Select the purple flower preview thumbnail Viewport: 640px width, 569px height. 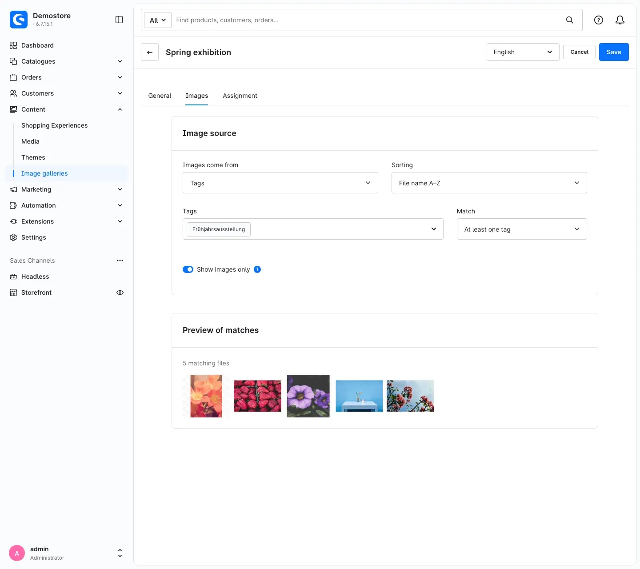(x=308, y=396)
